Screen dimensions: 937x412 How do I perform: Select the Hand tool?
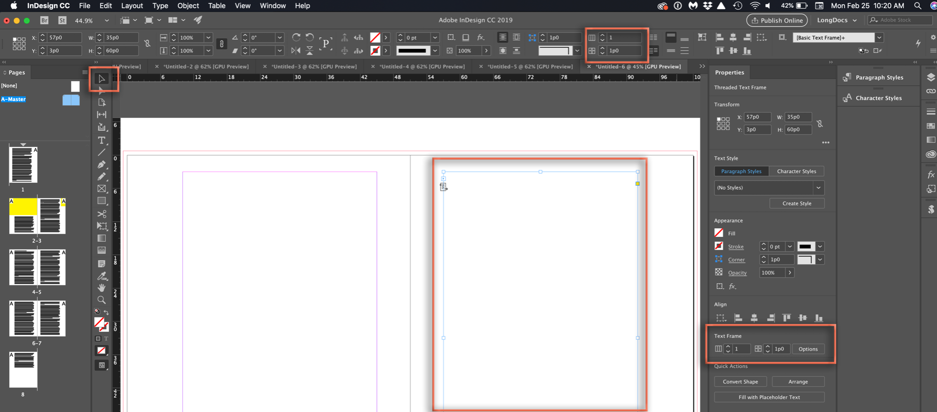(102, 288)
